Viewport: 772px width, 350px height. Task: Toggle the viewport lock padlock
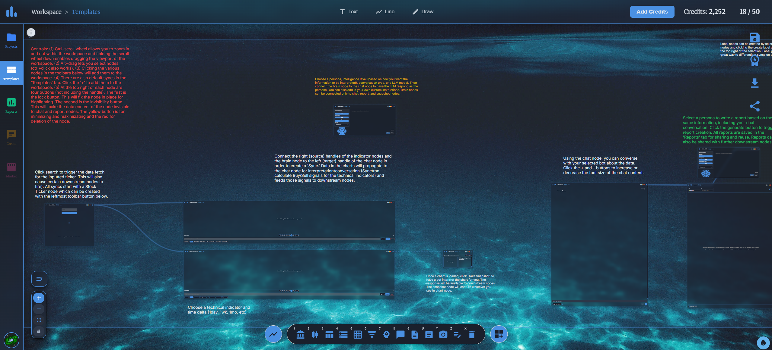point(39,331)
